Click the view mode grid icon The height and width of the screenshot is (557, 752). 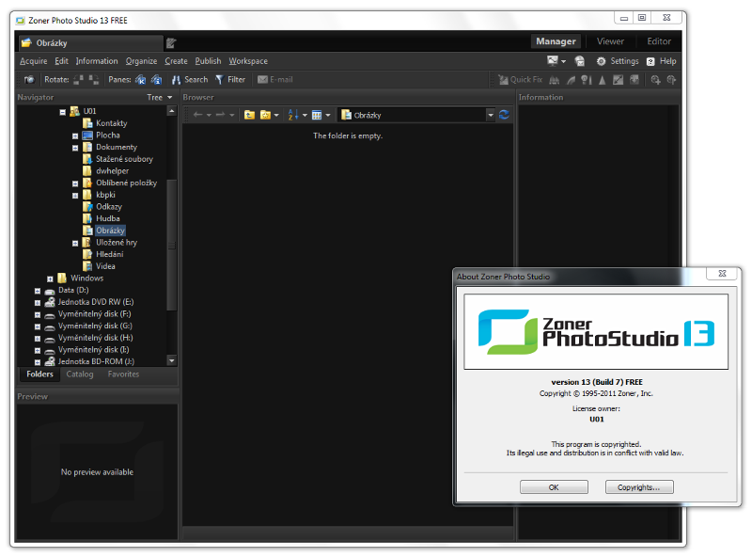point(317,115)
